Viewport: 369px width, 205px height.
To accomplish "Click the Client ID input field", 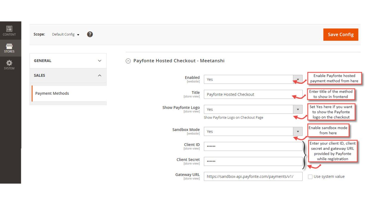I will [x=253, y=146].
